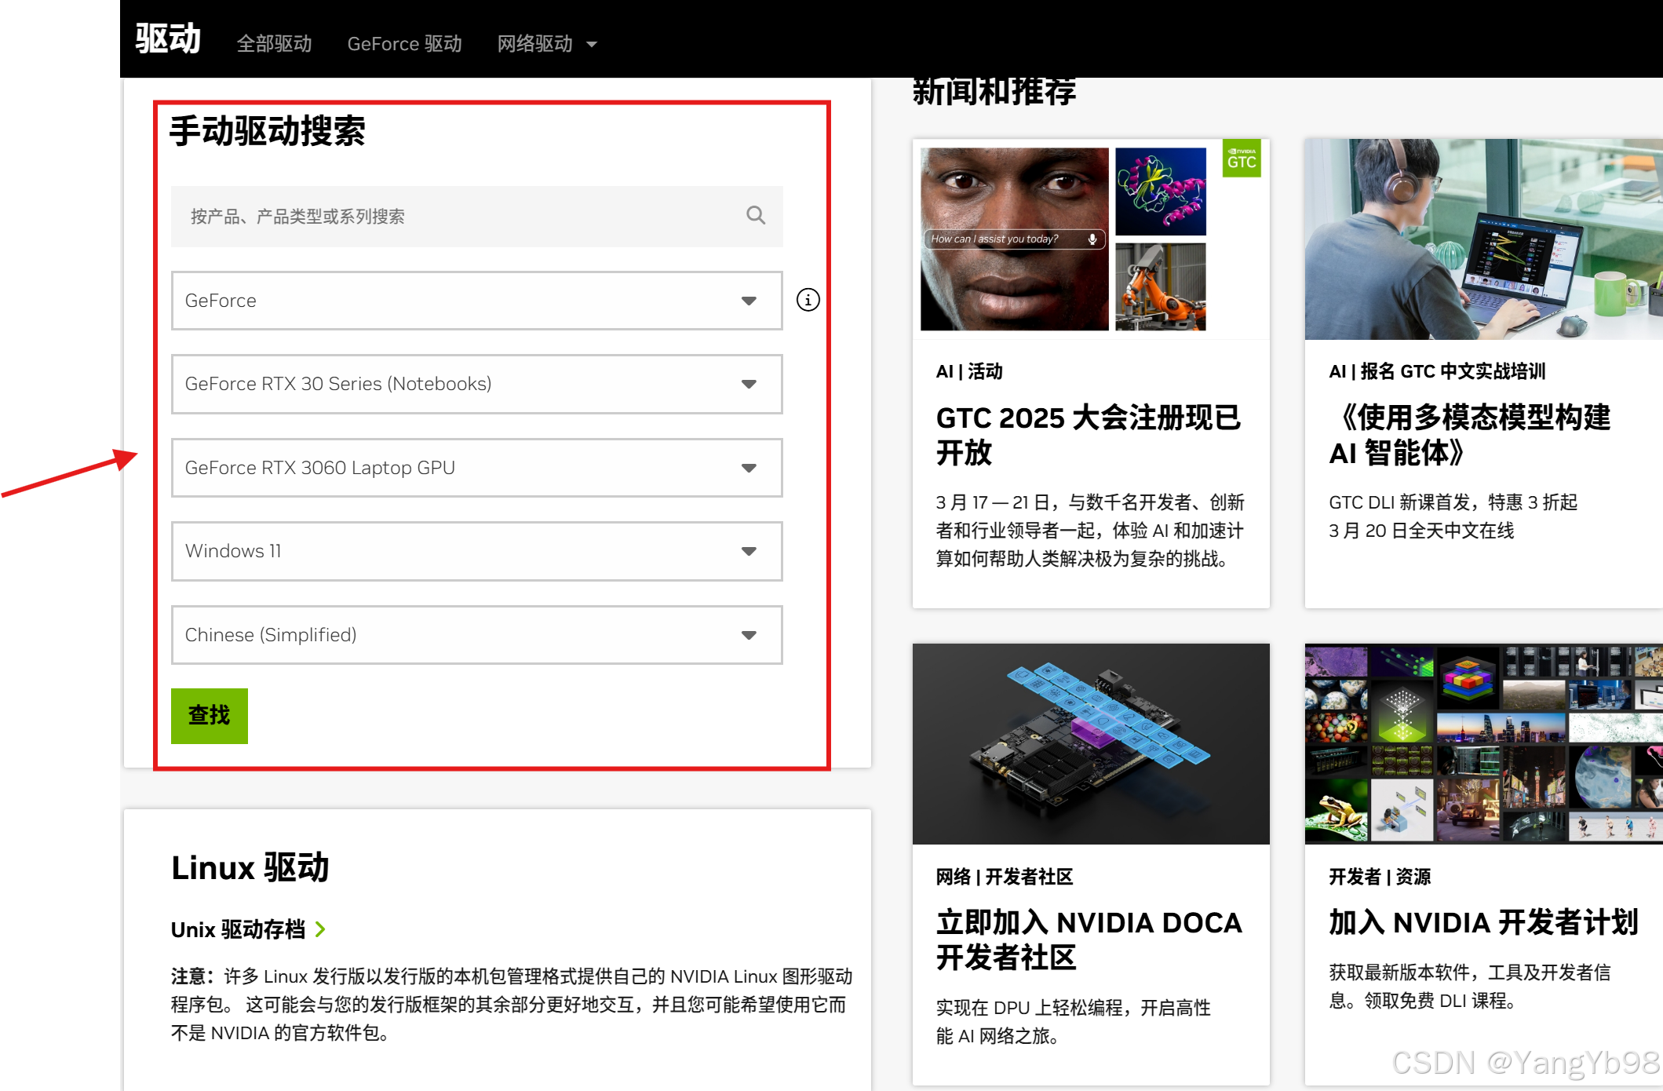Click the Linux 驱动 heading

250,868
